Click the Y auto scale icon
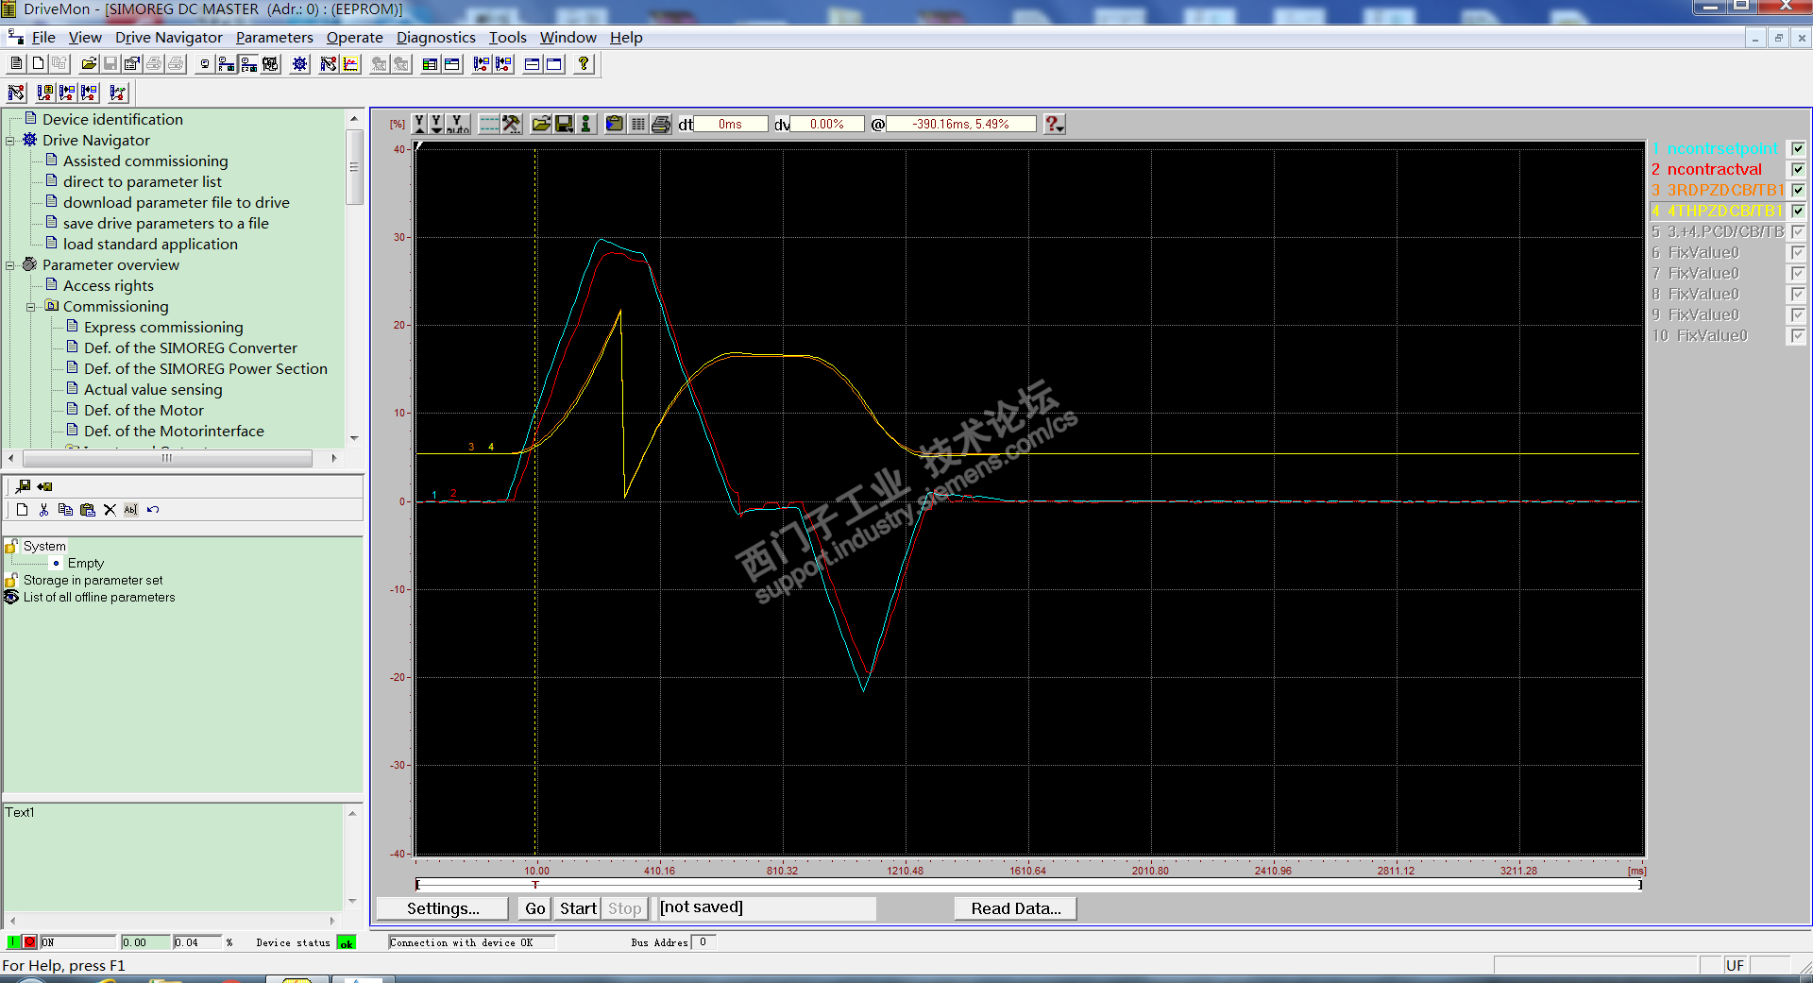The image size is (1813, 983). click(x=458, y=124)
